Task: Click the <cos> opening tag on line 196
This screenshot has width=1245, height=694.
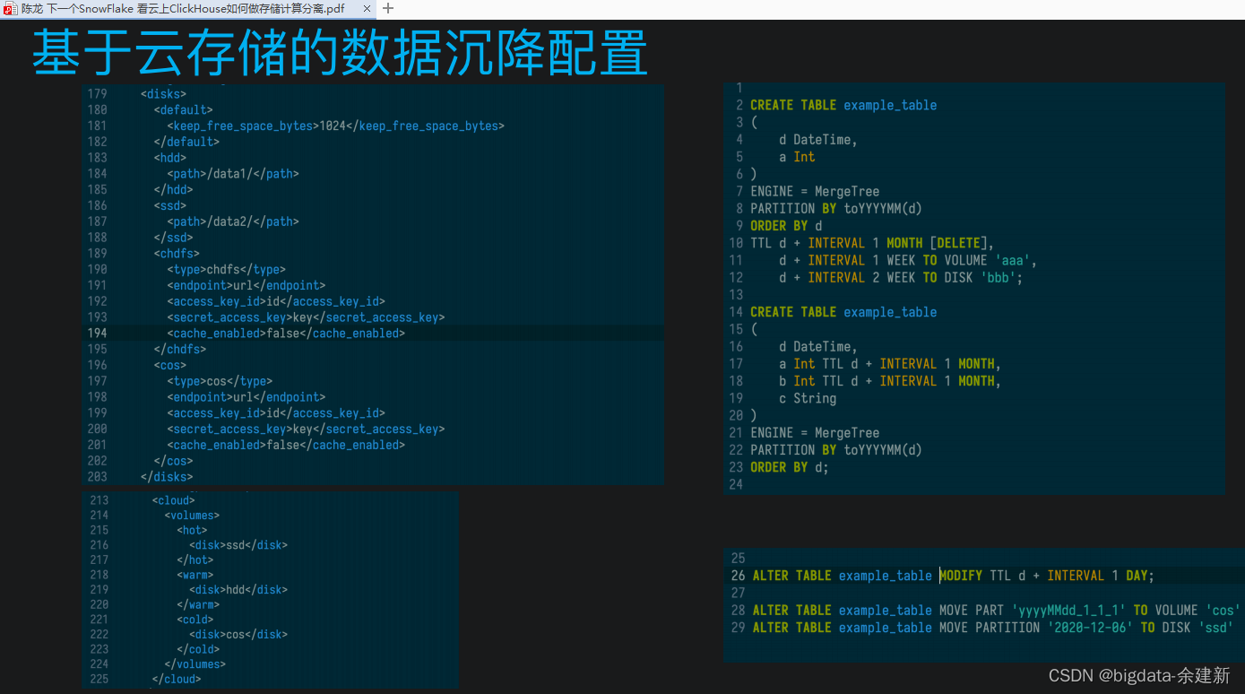Action: click(170, 365)
